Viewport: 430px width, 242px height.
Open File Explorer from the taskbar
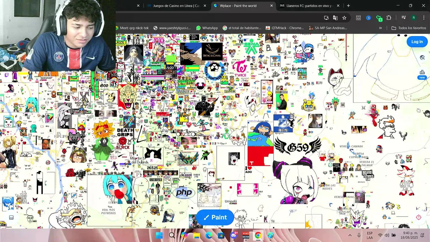(196, 235)
